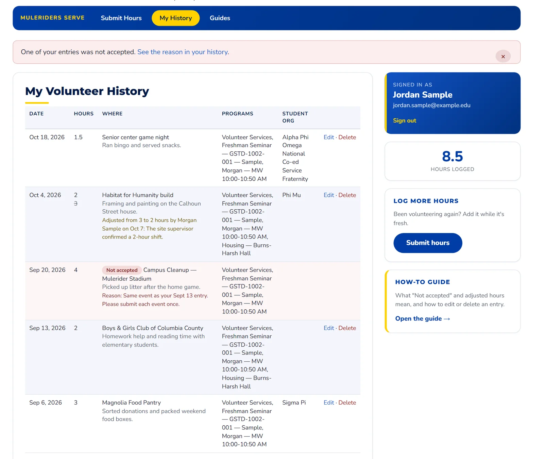Image resolution: width=544 pixels, height=459 pixels.
Task: Edit the Magnolia Food Pantry entry
Action: (328, 403)
